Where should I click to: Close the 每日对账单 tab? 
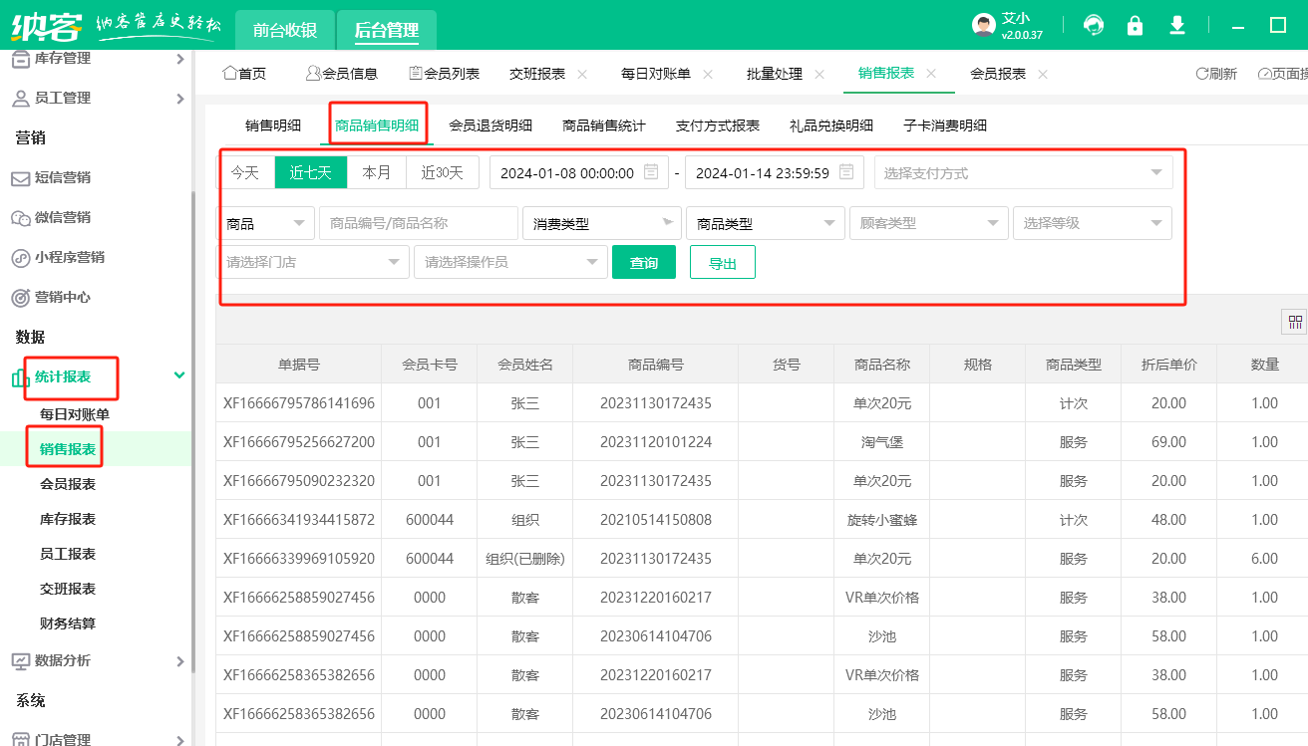pyautogui.click(x=708, y=74)
